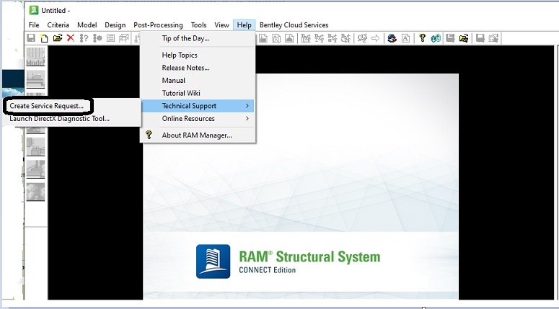Viewport: 559px width, 309px height.
Task: Click the DXF icon directly left of CIS/2
Action: coord(345,38)
